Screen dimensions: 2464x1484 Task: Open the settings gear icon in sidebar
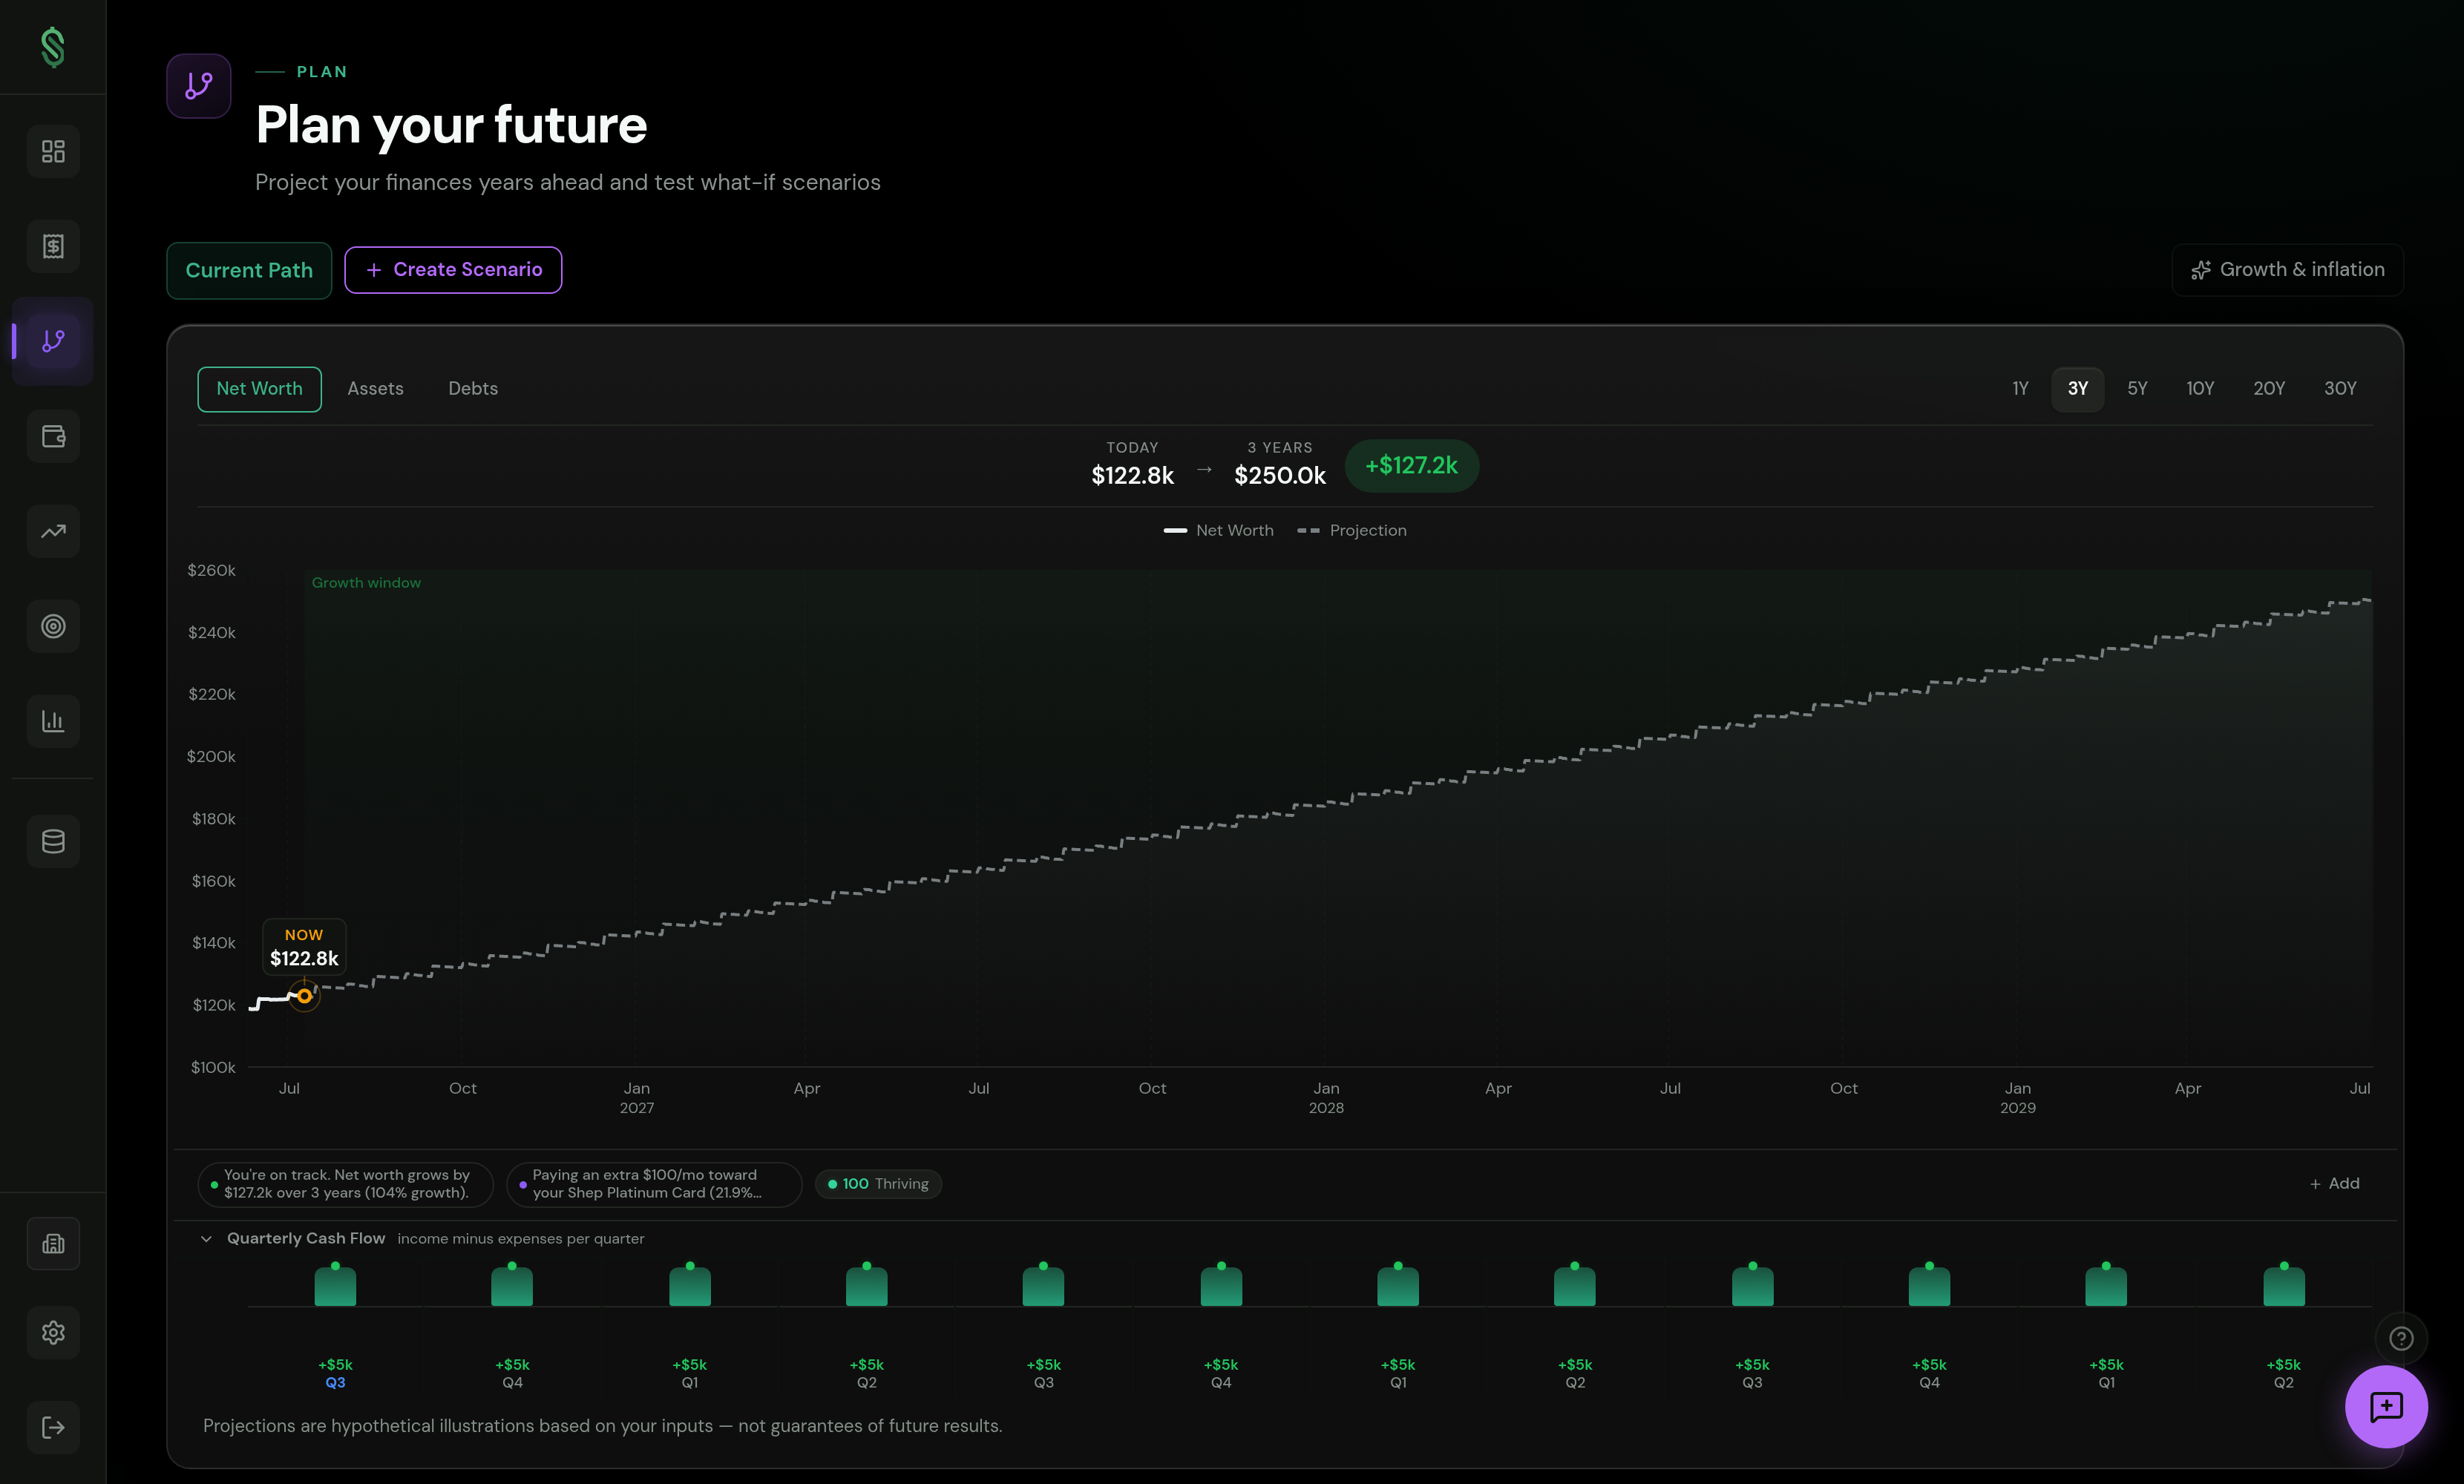pos(53,1332)
